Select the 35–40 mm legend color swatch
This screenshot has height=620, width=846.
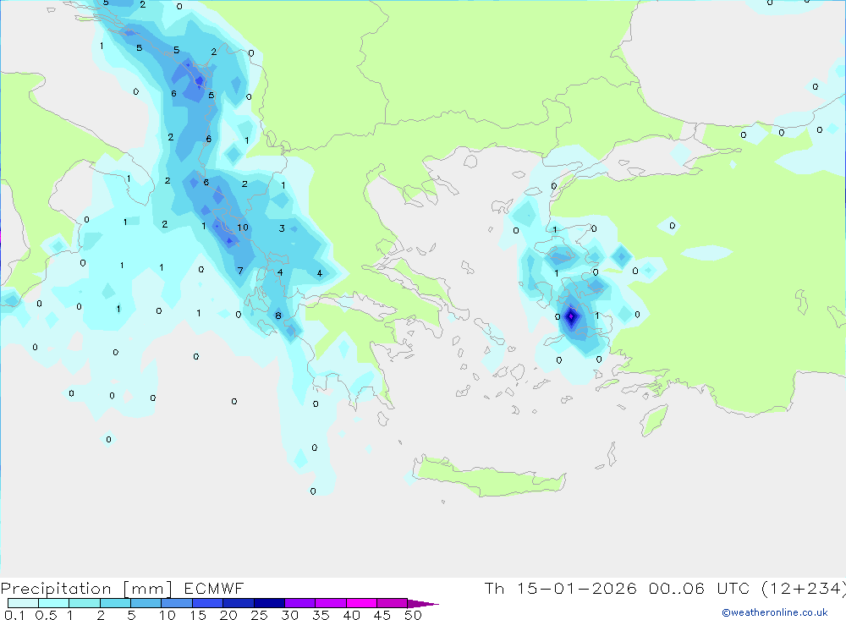(330, 603)
